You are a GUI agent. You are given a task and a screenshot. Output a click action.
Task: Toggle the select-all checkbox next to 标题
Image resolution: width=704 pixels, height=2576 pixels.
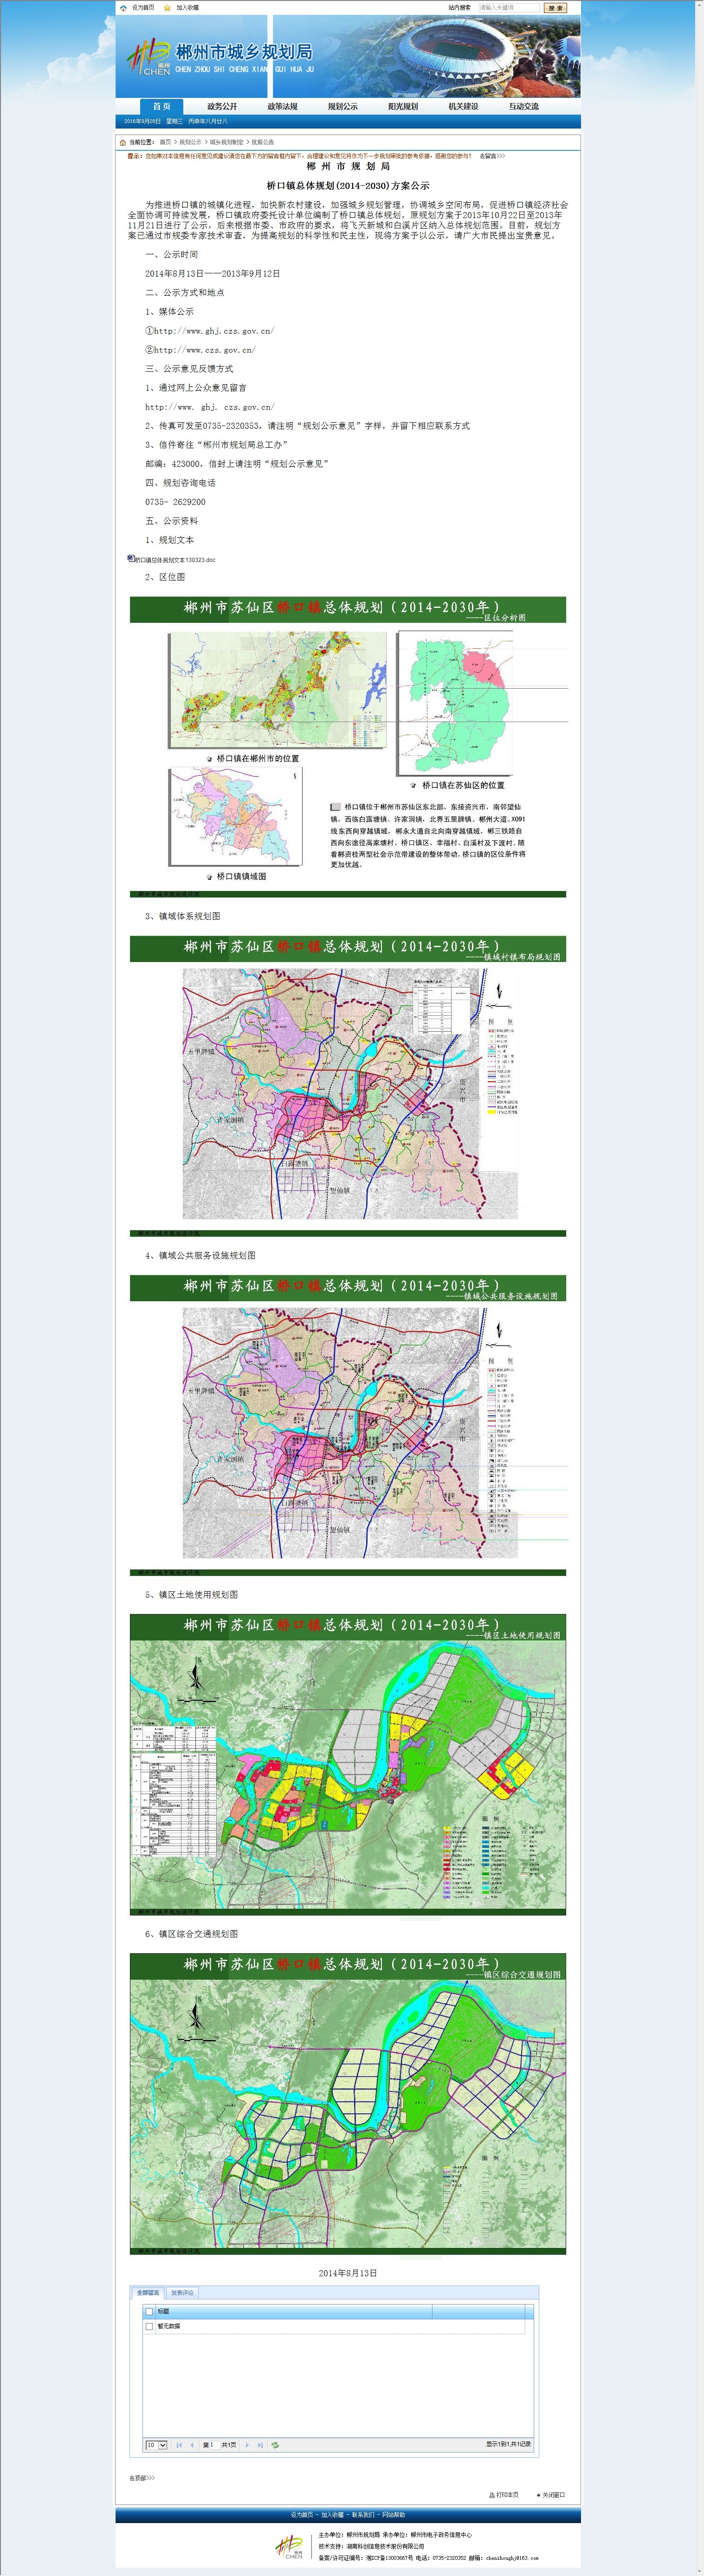(x=150, y=2311)
